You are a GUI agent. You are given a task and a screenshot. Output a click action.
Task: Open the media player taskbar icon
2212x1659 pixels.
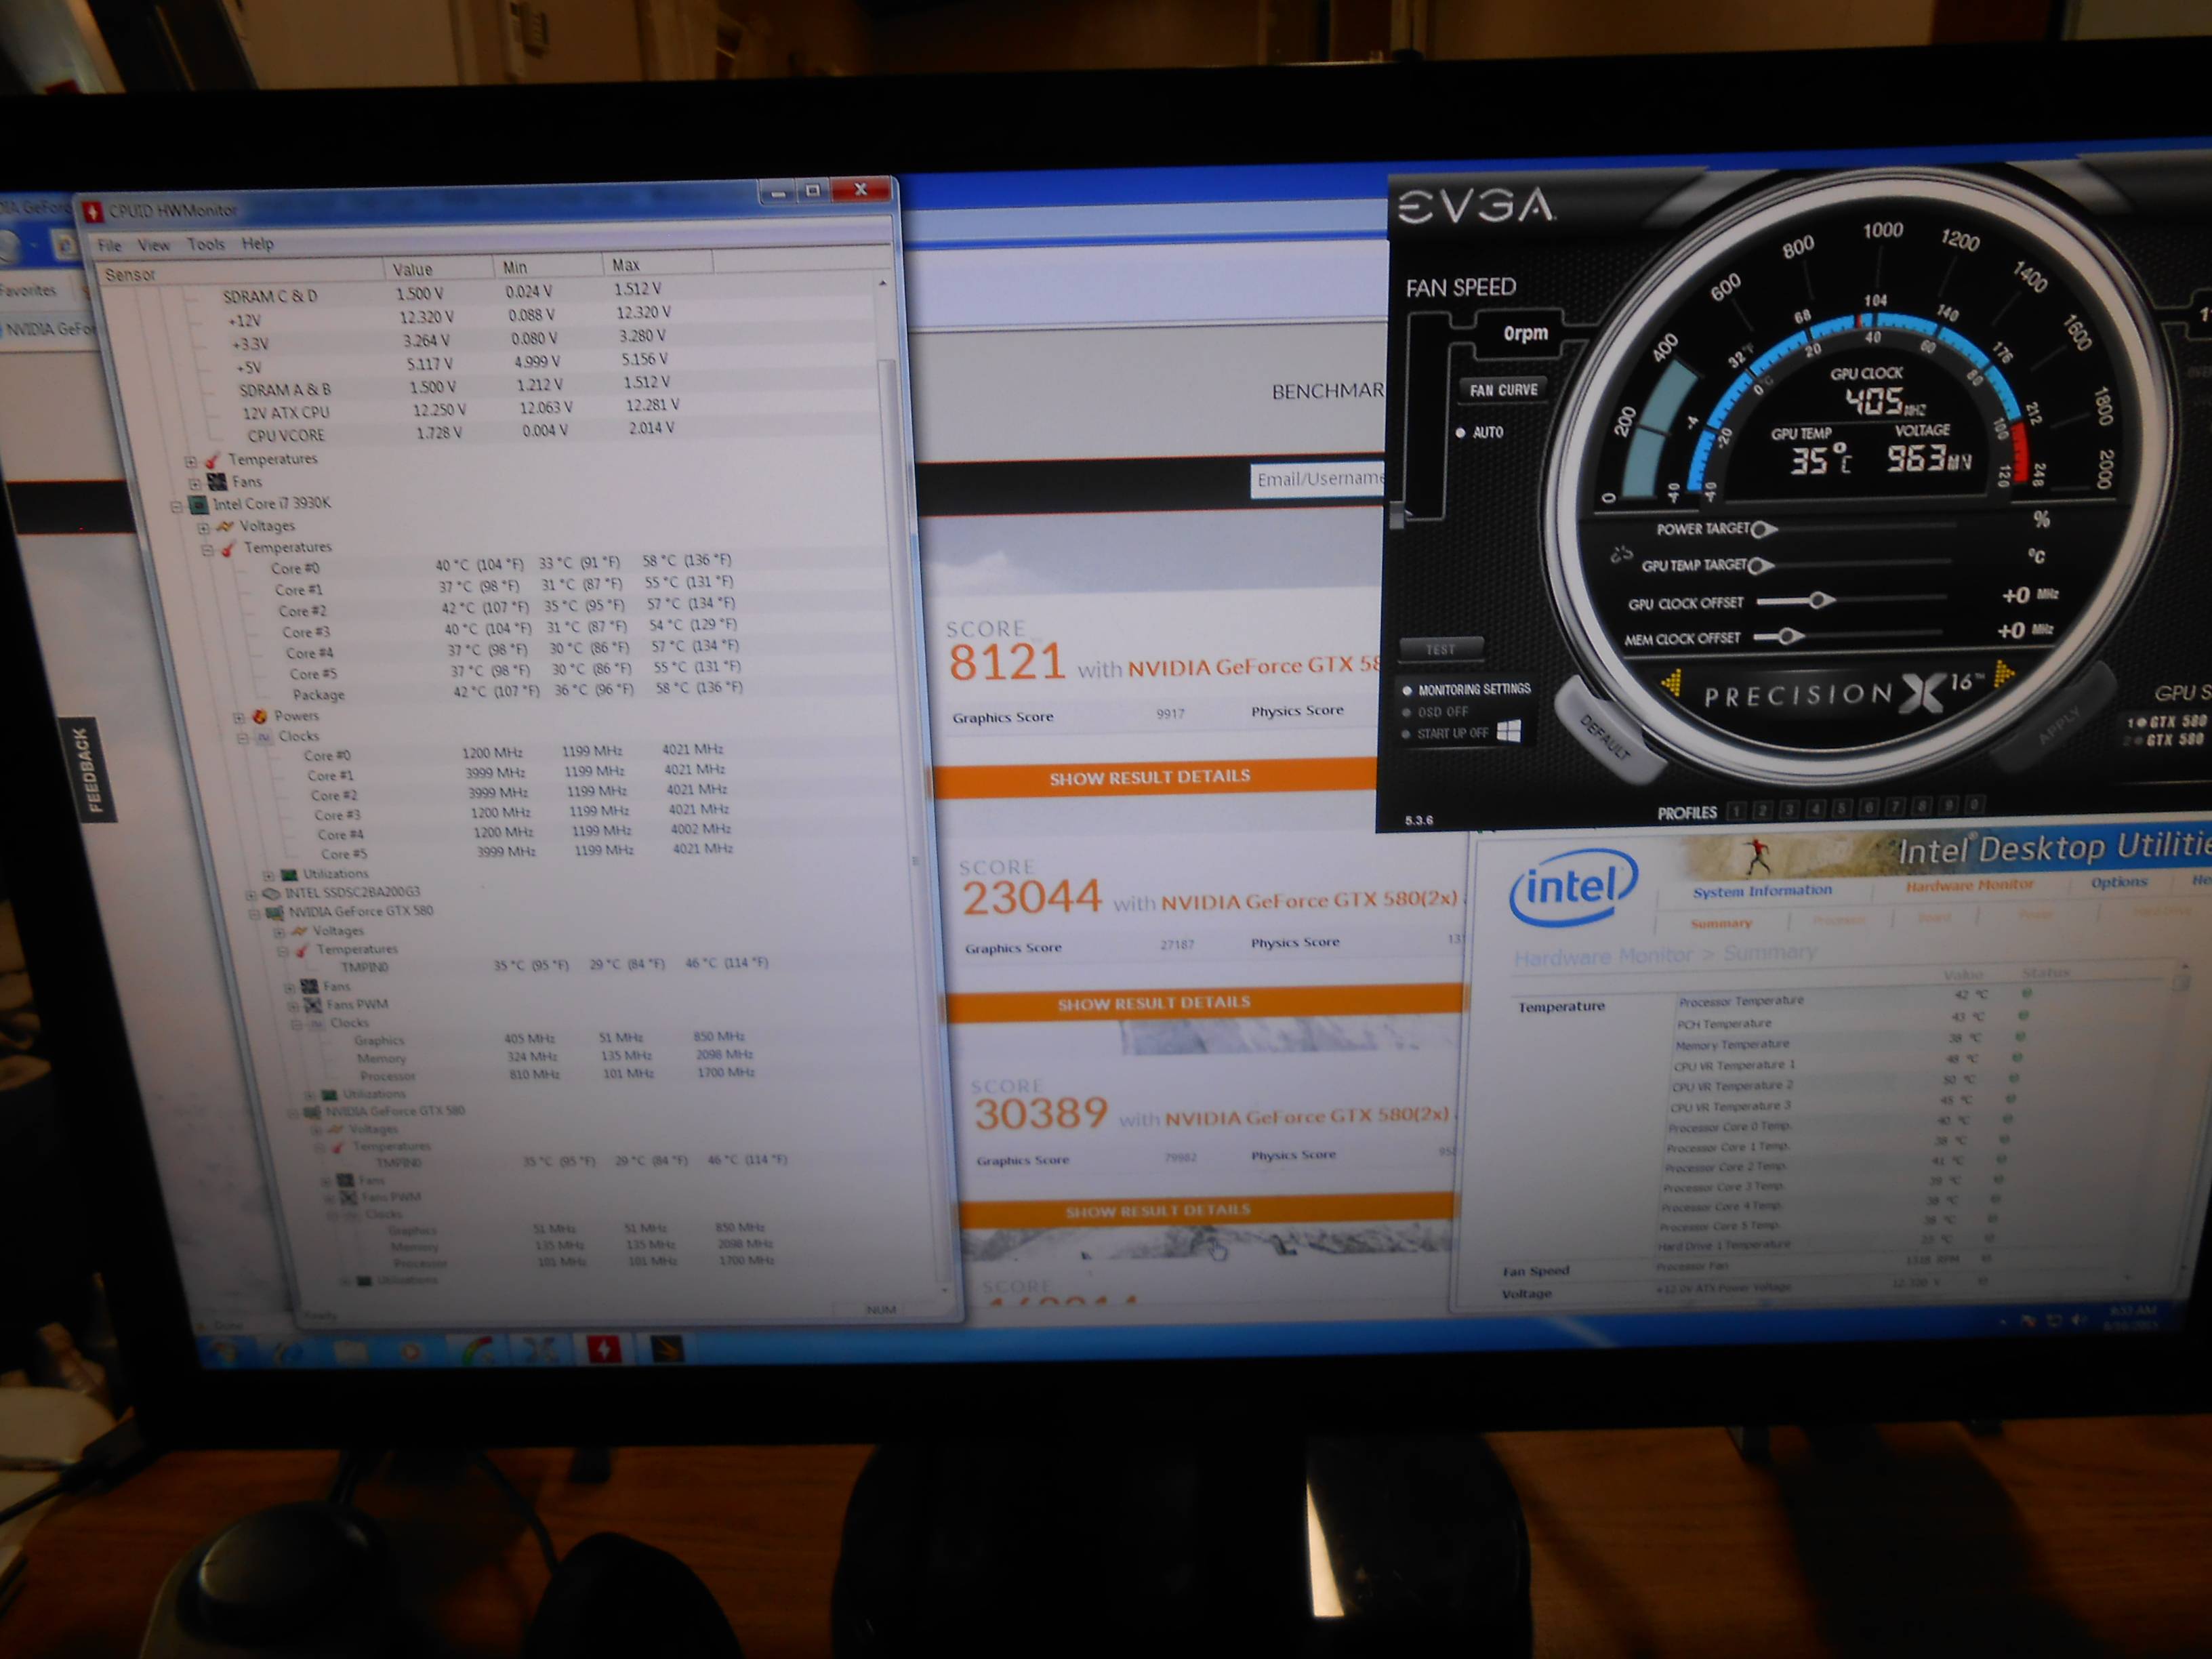point(412,1353)
